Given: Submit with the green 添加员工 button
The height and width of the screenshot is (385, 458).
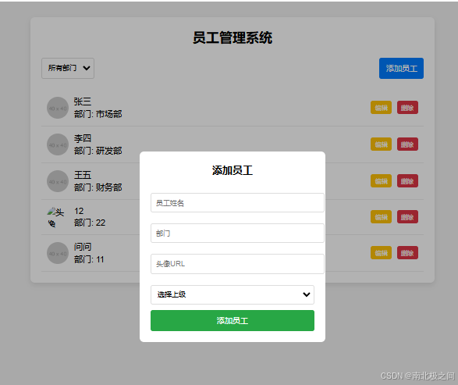Looking at the screenshot, I should (x=233, y=321).
